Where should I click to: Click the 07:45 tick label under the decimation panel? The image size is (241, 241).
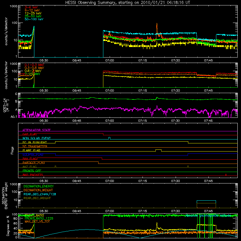point(208,211)
